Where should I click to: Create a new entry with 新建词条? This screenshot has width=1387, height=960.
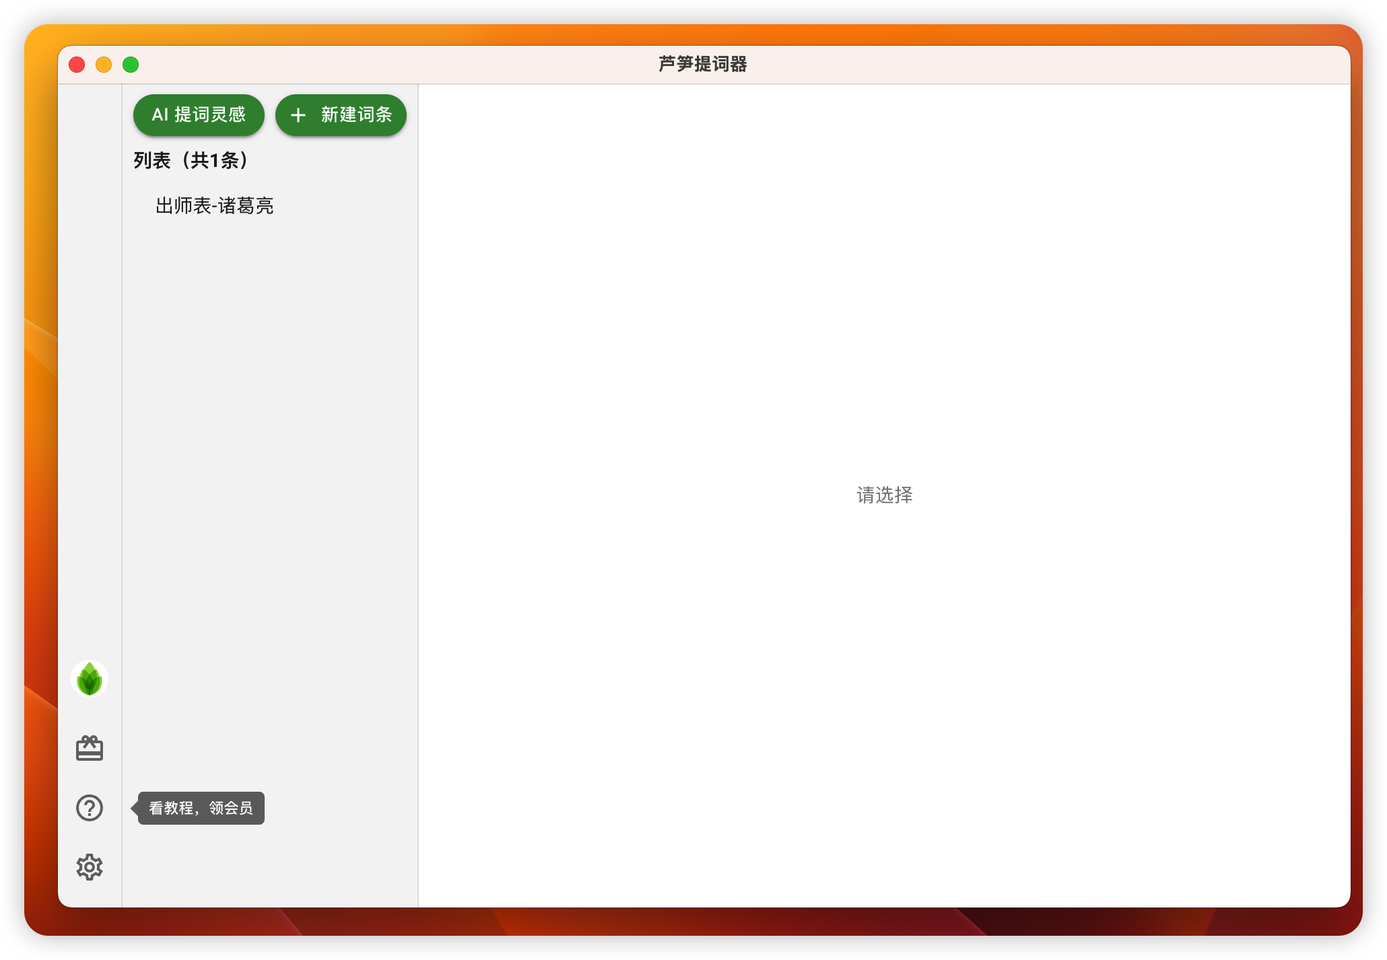341,115
